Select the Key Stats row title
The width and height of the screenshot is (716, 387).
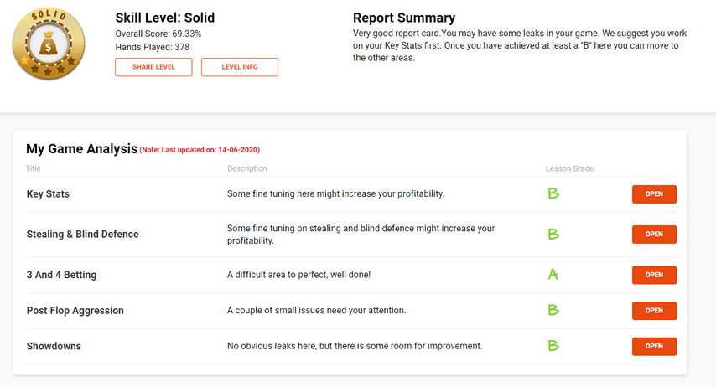coord(48,194)
